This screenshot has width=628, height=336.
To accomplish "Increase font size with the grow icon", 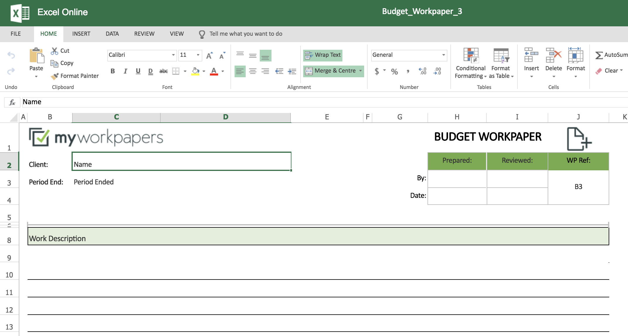I will point(209,55).
